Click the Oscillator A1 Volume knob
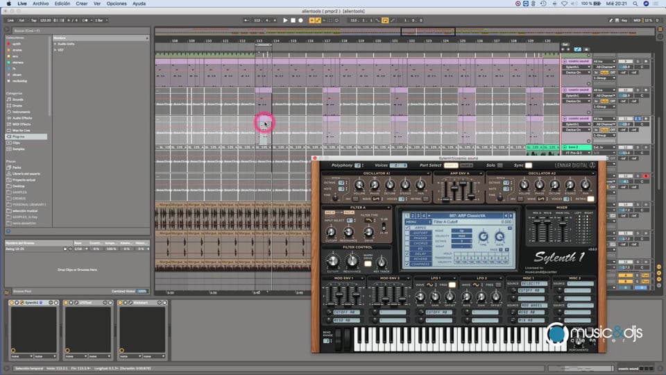Screen dimensions: 666x375 tap(359, 185)
